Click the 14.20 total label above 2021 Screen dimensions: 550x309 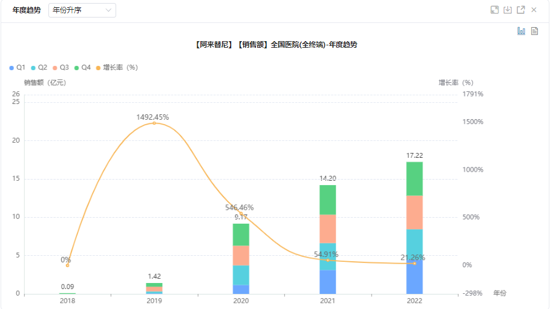(x=327, y=178)
